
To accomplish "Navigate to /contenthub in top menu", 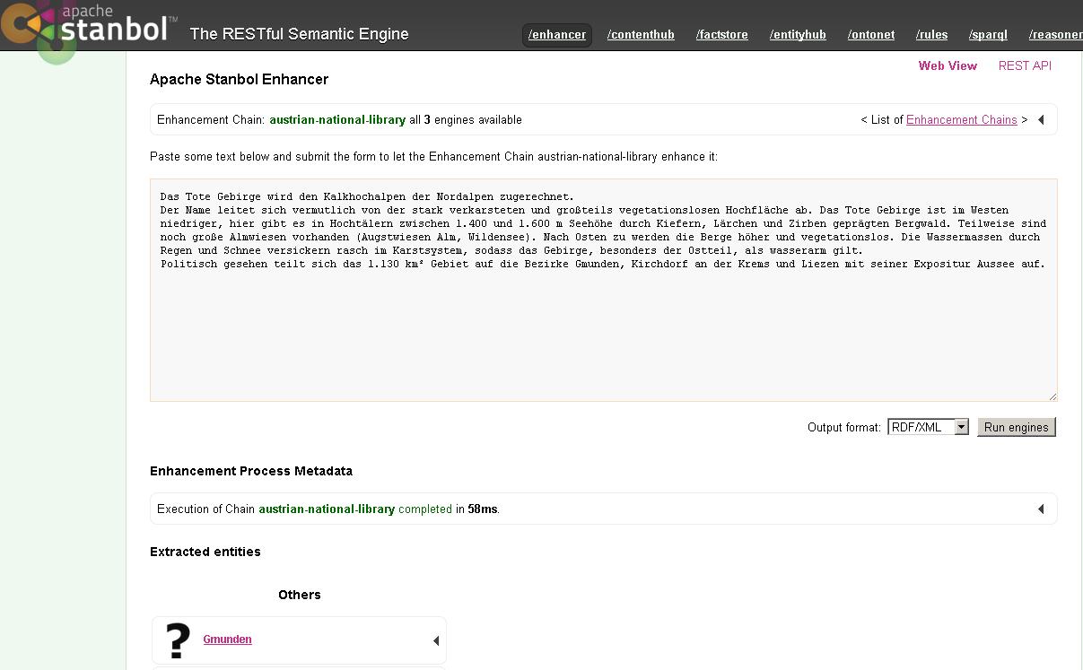I will pos(641,35).
